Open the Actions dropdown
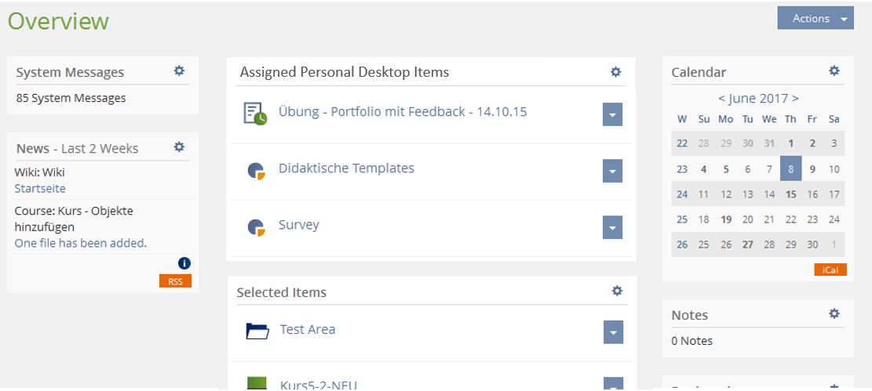 815,19
